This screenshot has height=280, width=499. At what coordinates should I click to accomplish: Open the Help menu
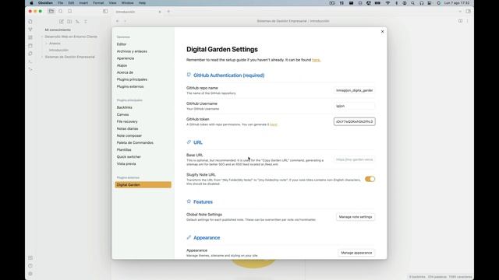point(142,3)
